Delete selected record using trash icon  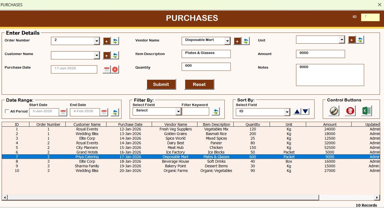tap(350, 111)
